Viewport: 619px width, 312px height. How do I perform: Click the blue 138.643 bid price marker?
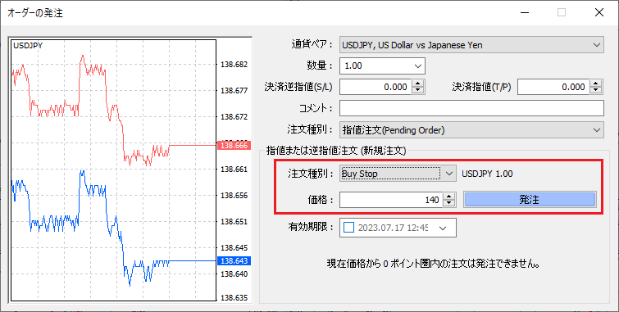coord(234,260)
